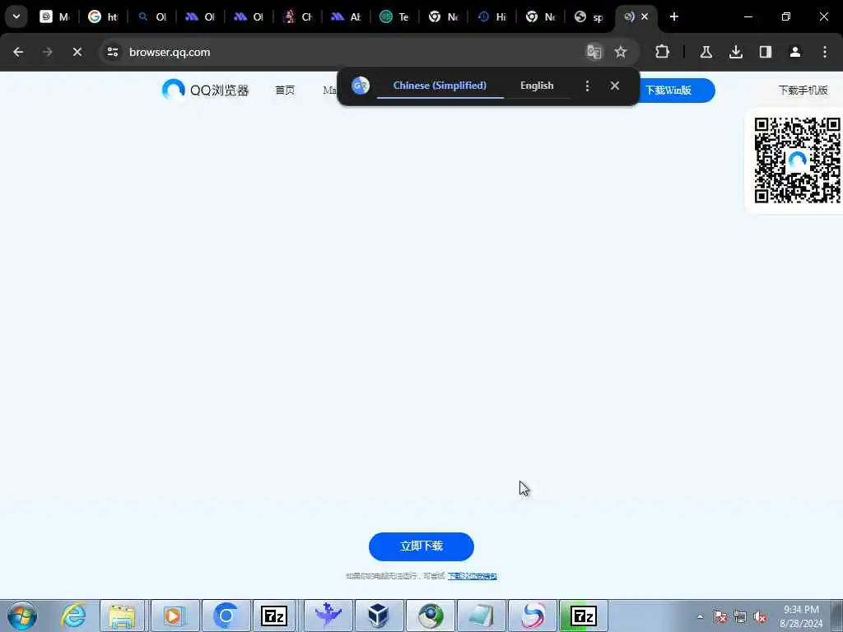843x632 pixels.
Task: Click the Action Center flag tray icon
Action: pos(721,617)
